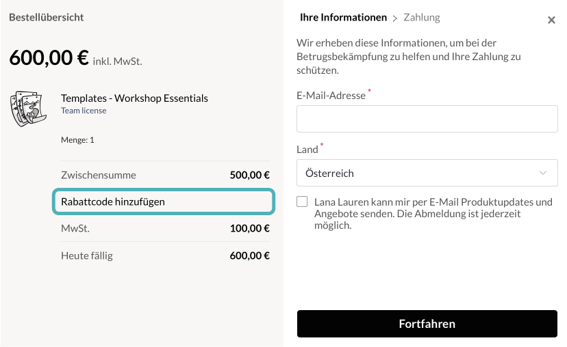Click the Bestellübersicht heading
This screenshot has width=567, height=347.
(x=47, y=17)
